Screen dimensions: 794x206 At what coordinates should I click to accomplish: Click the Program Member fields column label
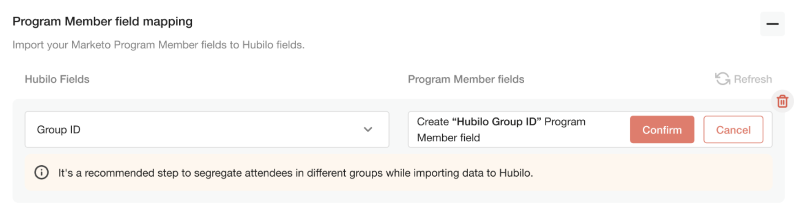tap(466, 79)
